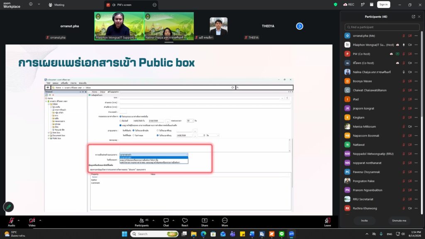Select Nalina Chaiya video thumbnail
The width and height of the screenshot is (425, 239).
169,26
